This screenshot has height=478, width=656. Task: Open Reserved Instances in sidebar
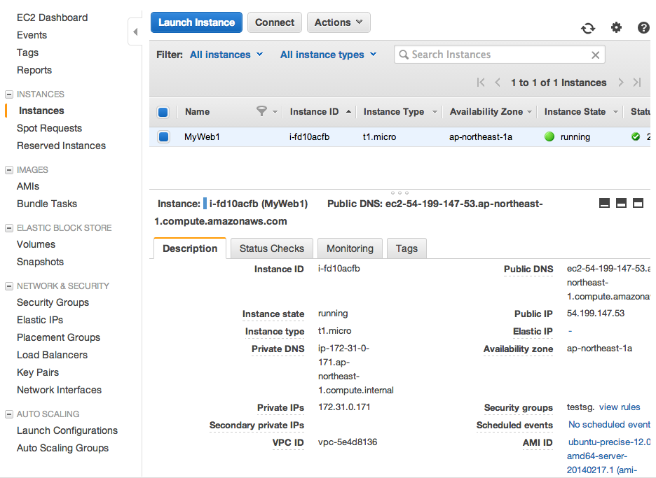point(61,146)
